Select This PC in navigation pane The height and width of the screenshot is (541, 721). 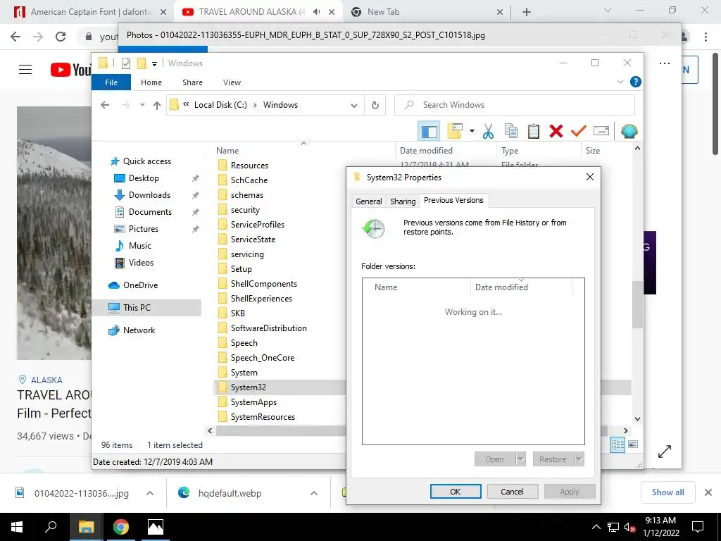147,308
